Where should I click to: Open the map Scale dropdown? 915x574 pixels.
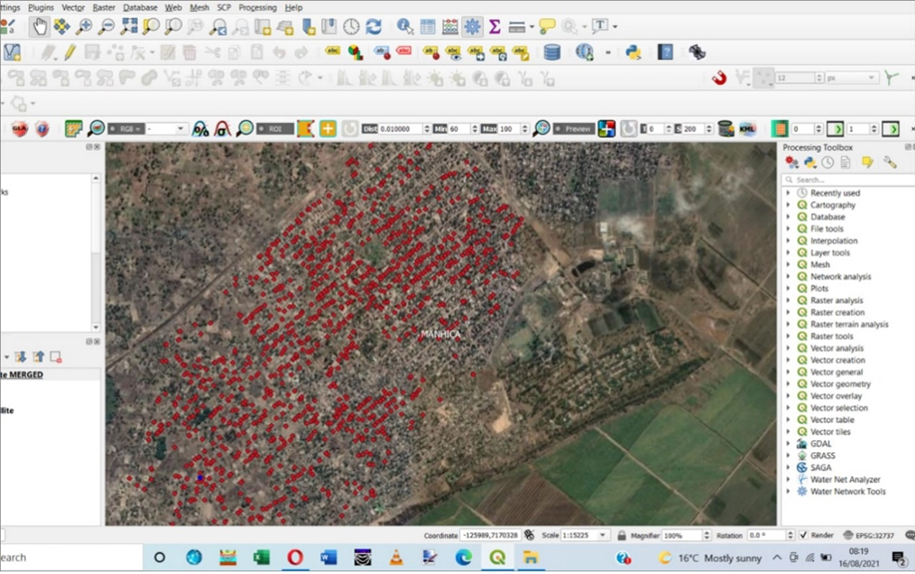point(603,536)
